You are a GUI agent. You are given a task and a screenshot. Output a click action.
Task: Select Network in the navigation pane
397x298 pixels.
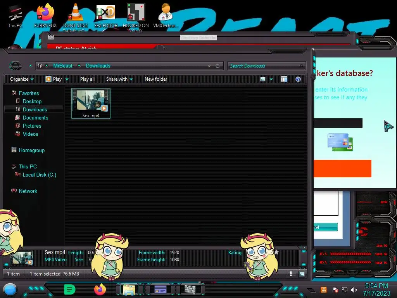28,191
